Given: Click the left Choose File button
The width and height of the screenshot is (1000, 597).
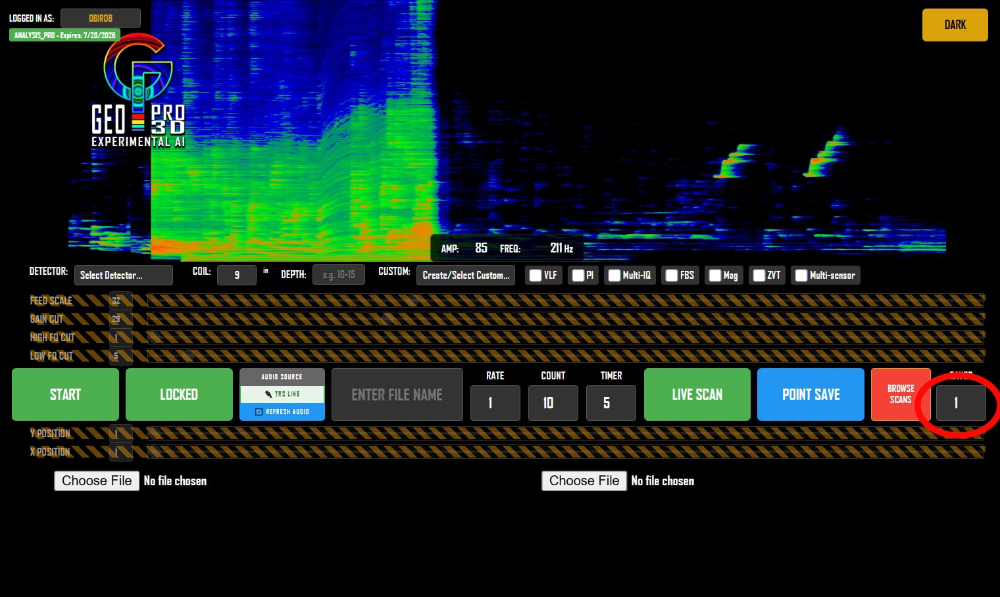Looking at the screenshot, I should pyautogui.click(x=97, y=481).
